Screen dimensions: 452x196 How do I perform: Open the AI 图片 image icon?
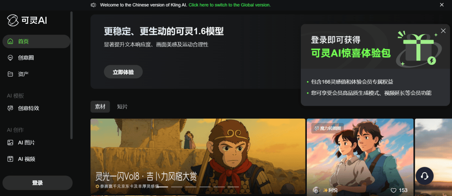[x=10, y=143]
